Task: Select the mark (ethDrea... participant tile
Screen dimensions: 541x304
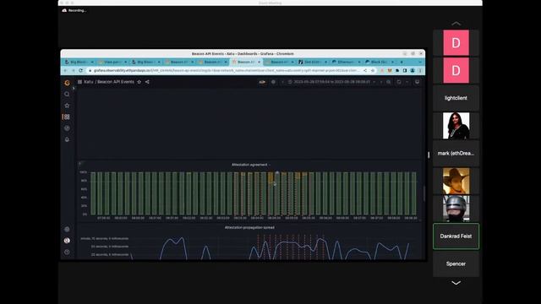Action: coord(456,154)
